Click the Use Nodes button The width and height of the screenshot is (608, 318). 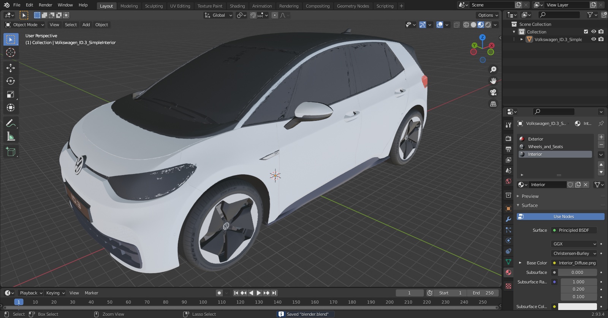click(560, 217)
